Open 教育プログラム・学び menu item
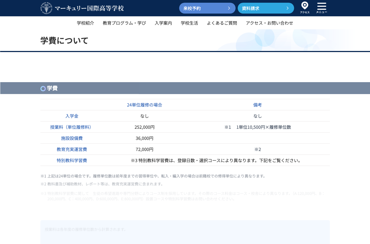The image size is (370, 244). coord(124,23)
